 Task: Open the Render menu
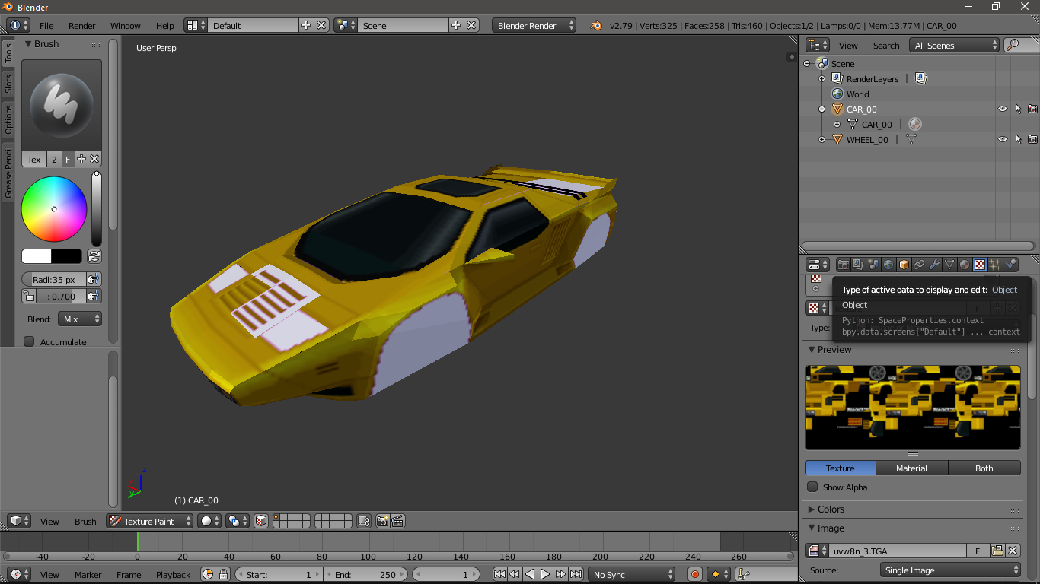pos(82,25)
